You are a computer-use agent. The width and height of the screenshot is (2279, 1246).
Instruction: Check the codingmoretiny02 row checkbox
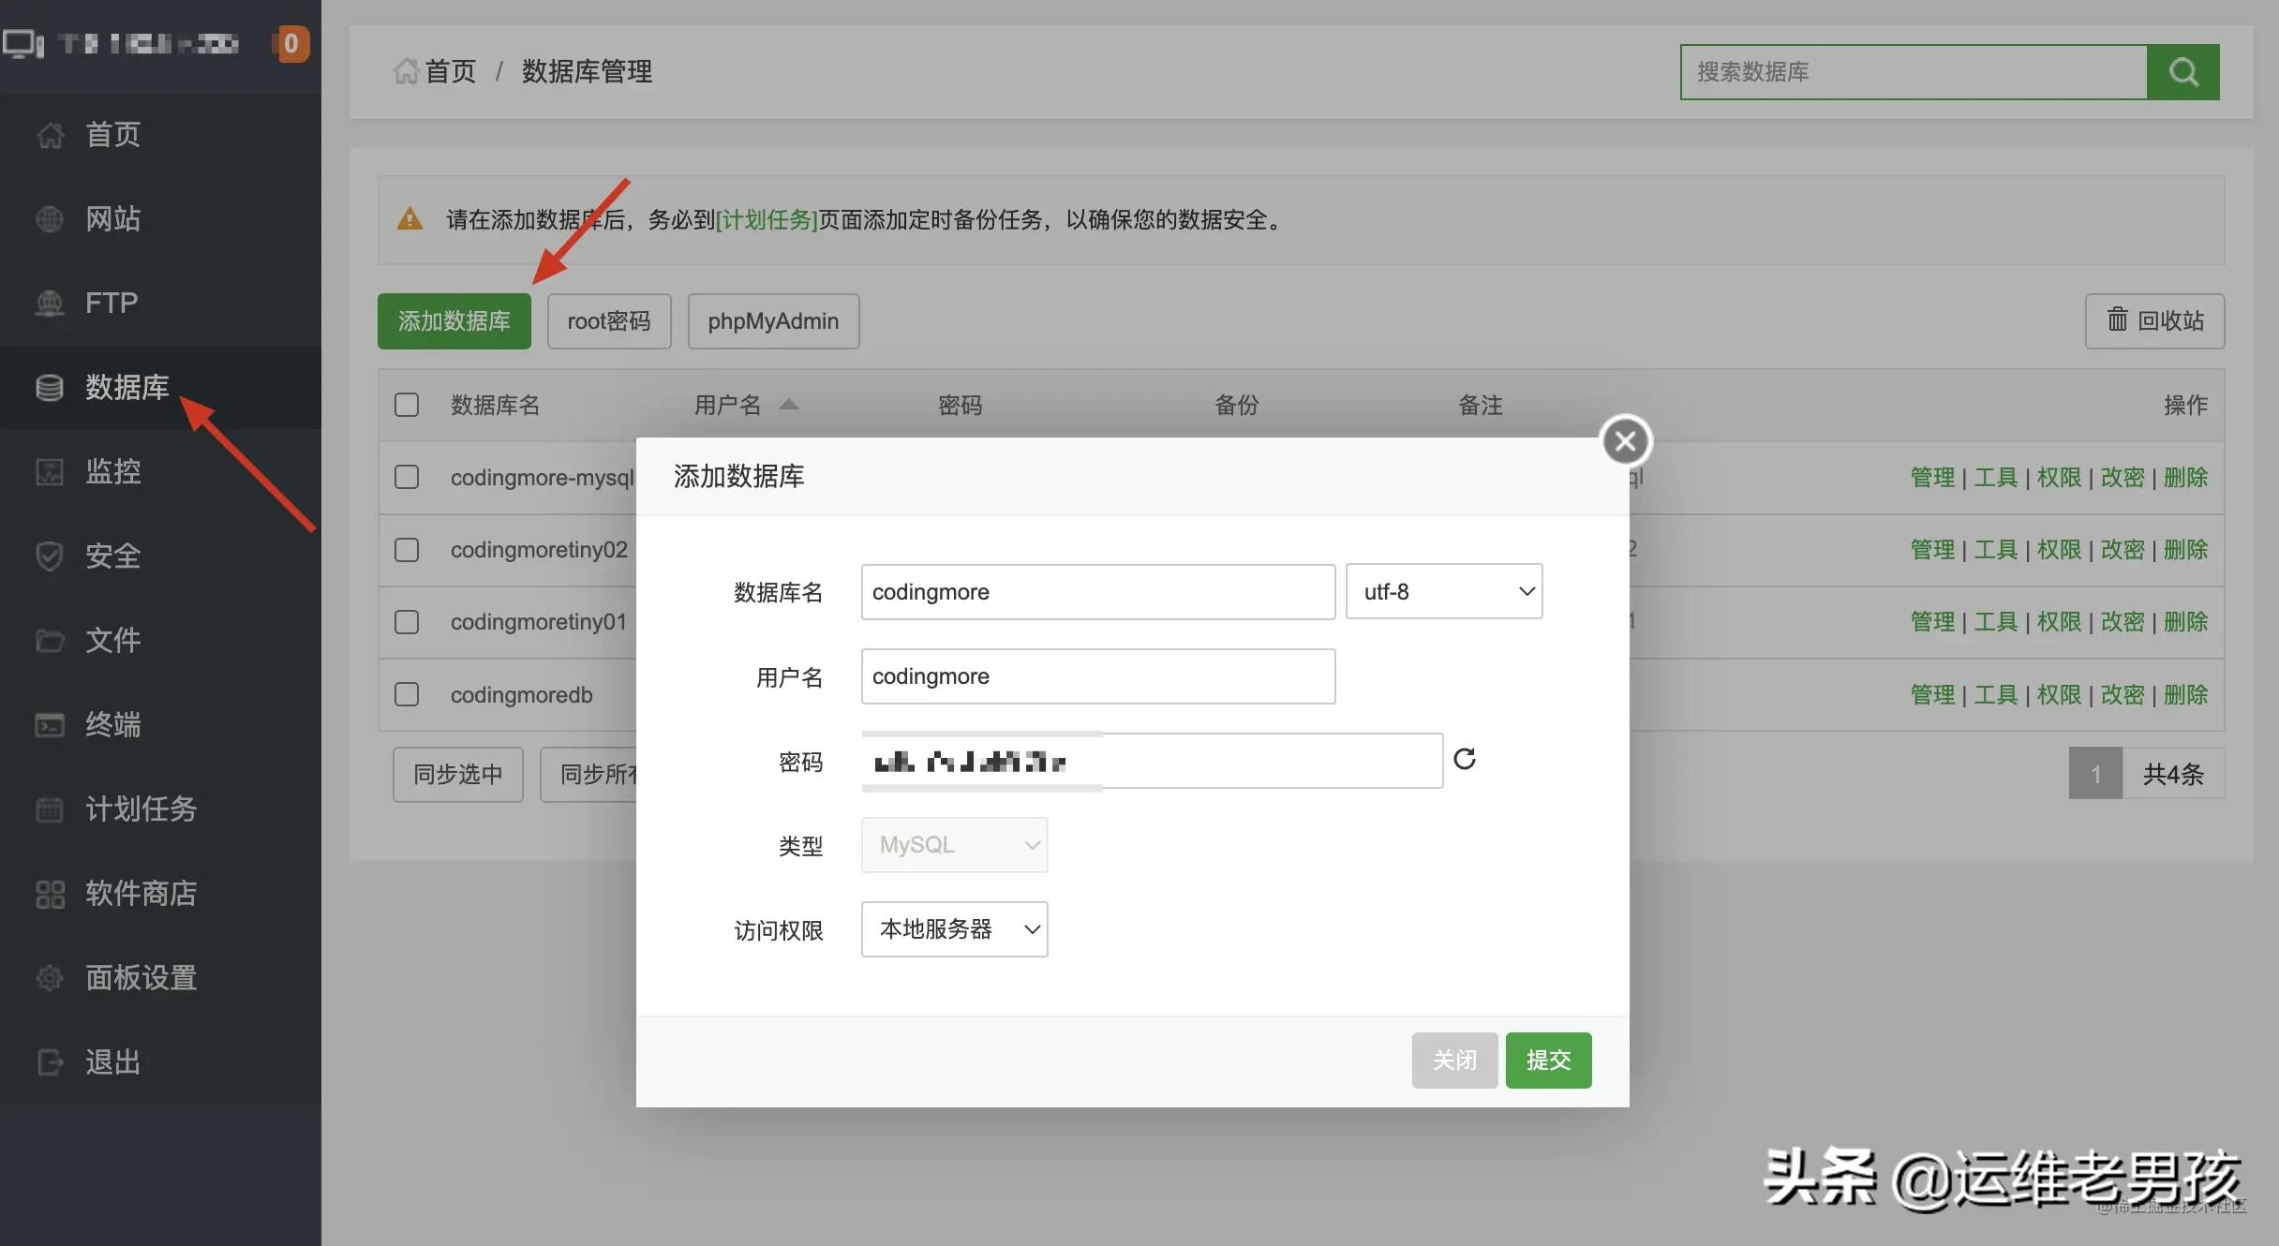coord(406,550)
